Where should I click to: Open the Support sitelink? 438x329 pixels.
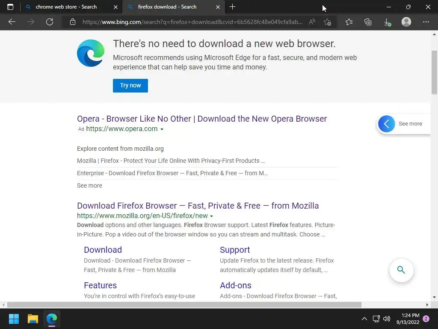(235, 250)
